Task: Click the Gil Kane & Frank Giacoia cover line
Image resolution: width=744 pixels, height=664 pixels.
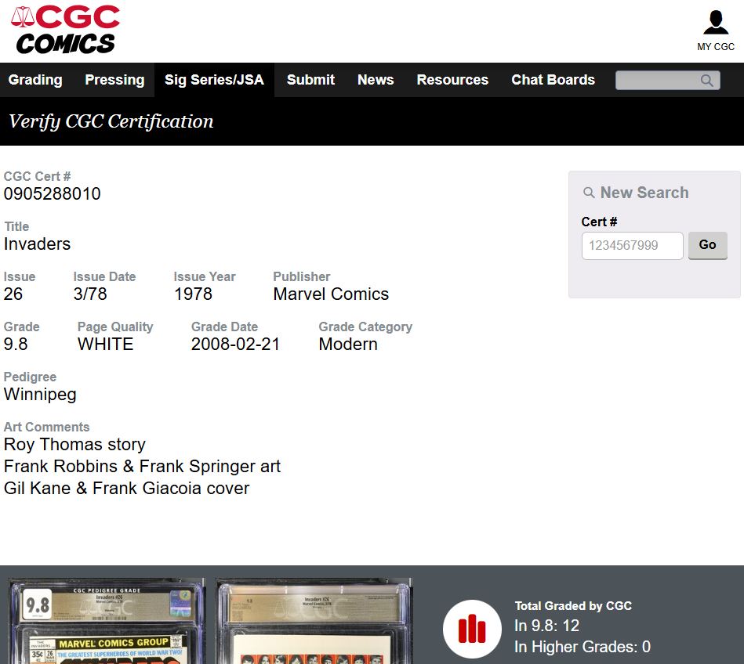Action: coord(127,488)
